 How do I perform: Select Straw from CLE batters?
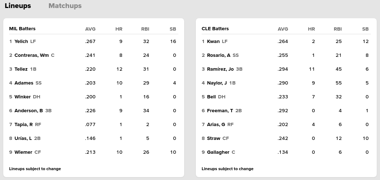pyautogui.click(x=214, y=138)
